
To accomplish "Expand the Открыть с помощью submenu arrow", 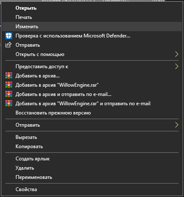I will 177,54.
